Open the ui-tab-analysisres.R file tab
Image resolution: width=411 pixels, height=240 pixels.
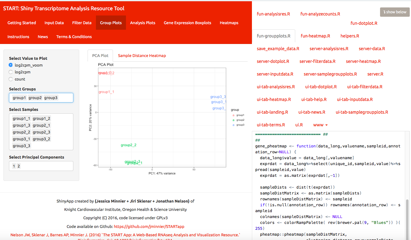[x=276, y=87]
